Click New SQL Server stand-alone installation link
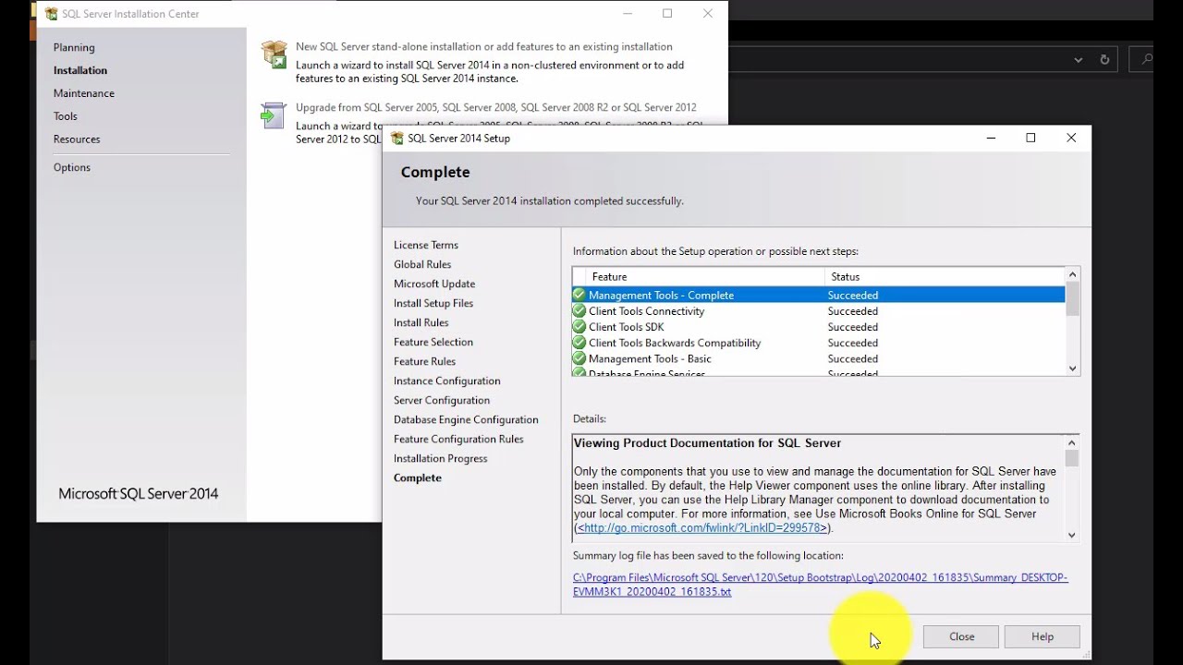The width and height of the screenshot is (1183, 665). coord(484,46)
